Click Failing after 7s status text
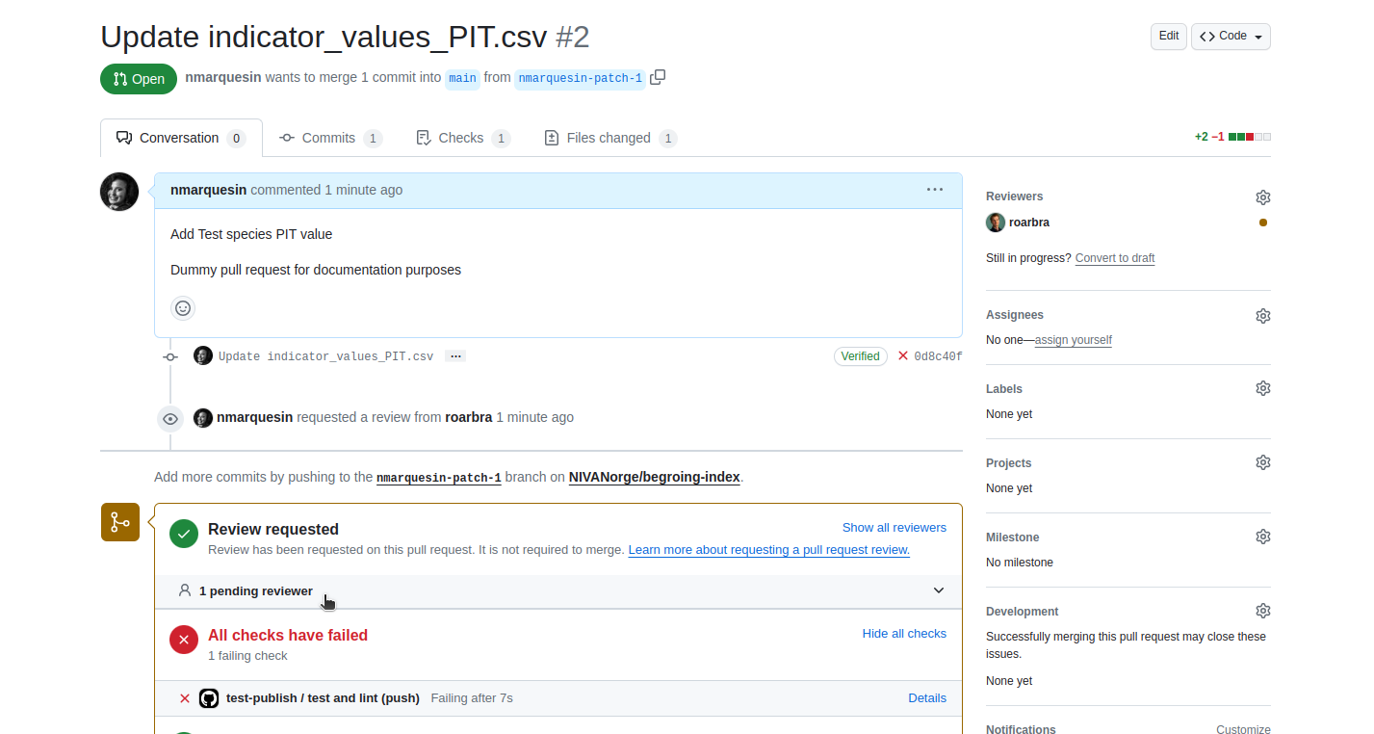This screenshot has width=1374, height=734. (472, 698)
